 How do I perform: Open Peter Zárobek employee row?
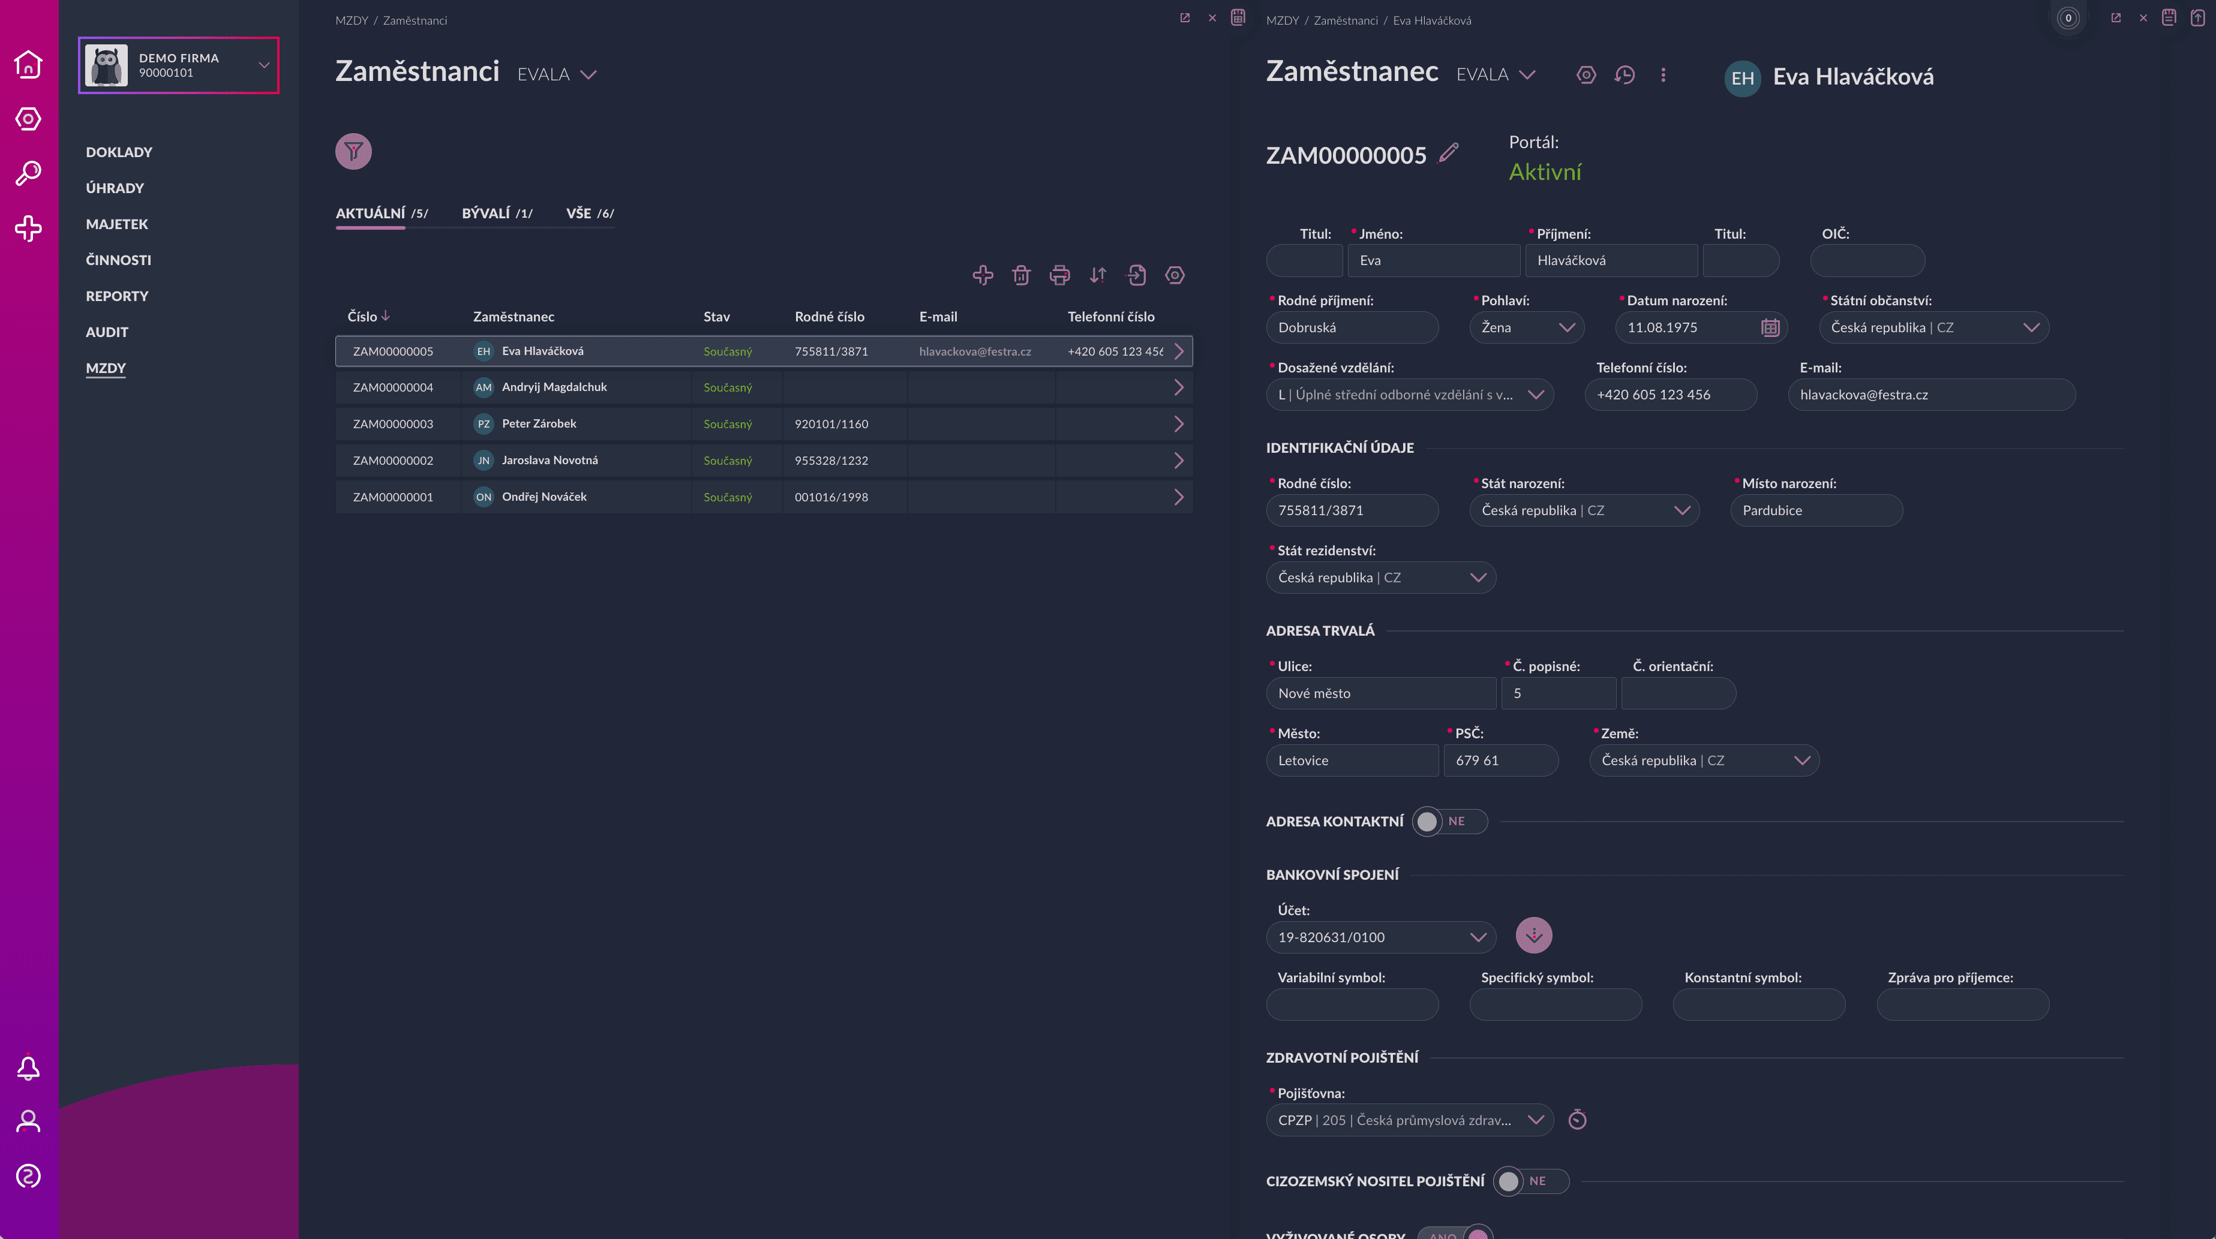764,424
